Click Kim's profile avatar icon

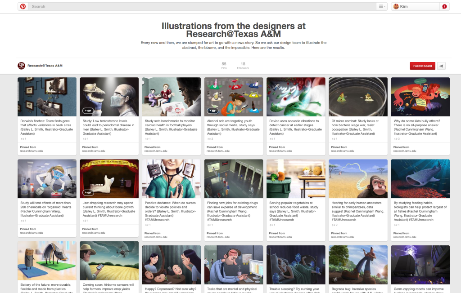[x=396, y=6]
